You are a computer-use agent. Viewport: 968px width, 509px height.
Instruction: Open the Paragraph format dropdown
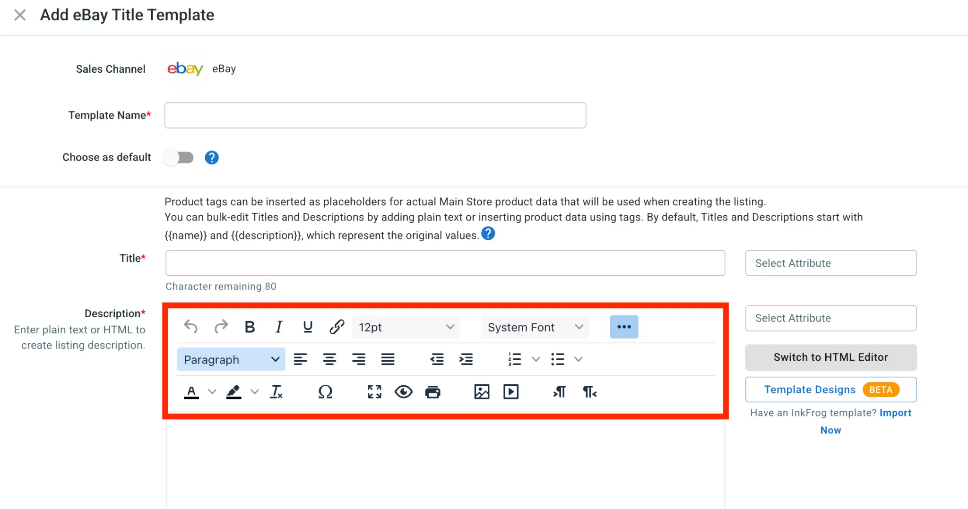pyautogui.click(x=231, y=359)
